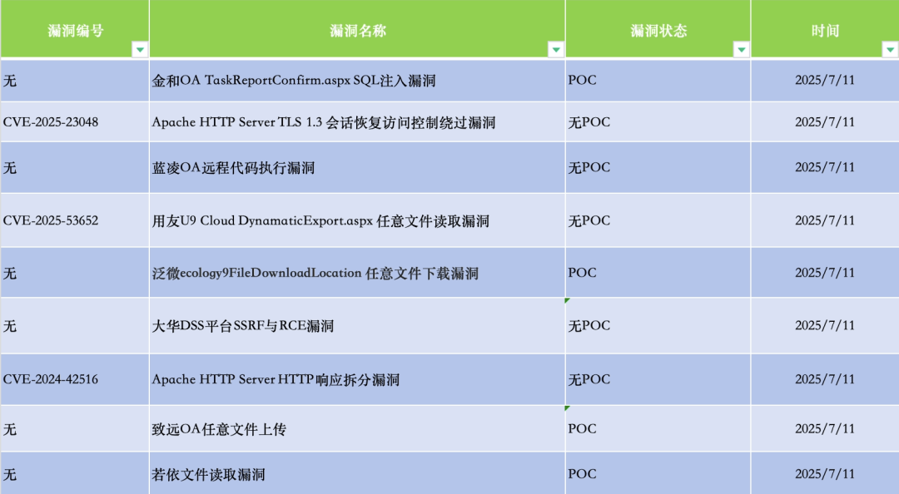Screen dimensions: 899x494
Task: Click the POC status of 泛微ecology9 row
Action: (658, 273)
